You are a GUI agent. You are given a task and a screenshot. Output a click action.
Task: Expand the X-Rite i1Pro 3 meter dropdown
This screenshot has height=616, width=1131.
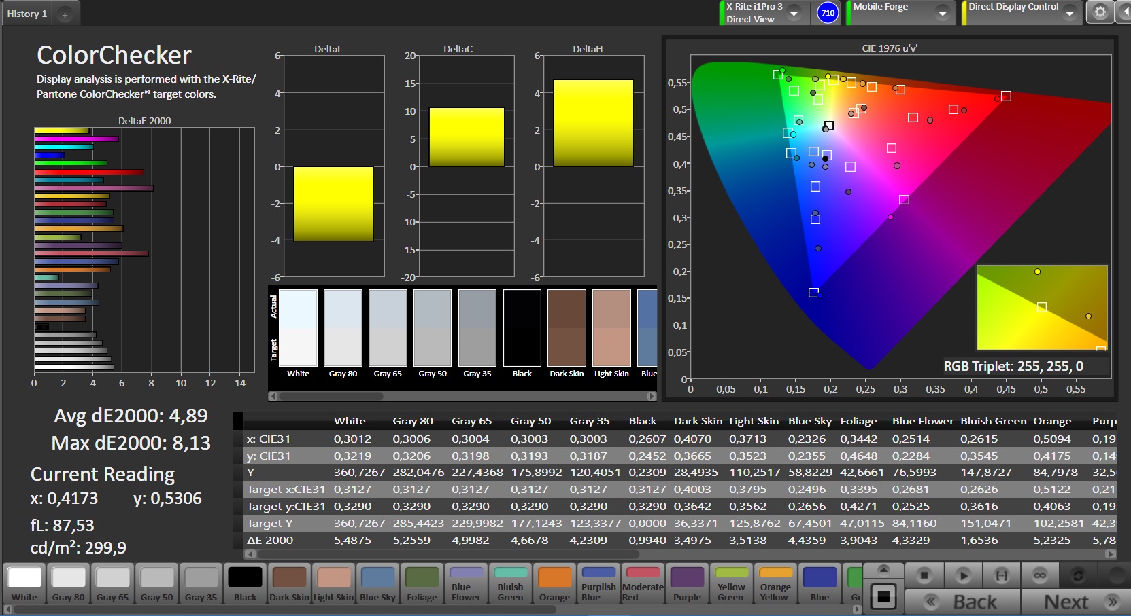pos(794,13)
